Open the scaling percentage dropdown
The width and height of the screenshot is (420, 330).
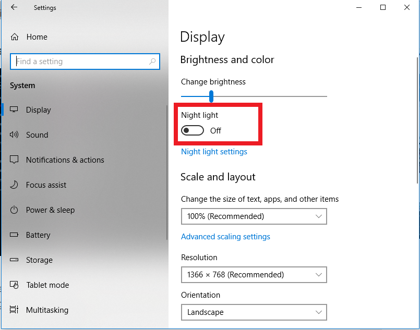pos(254,216)
